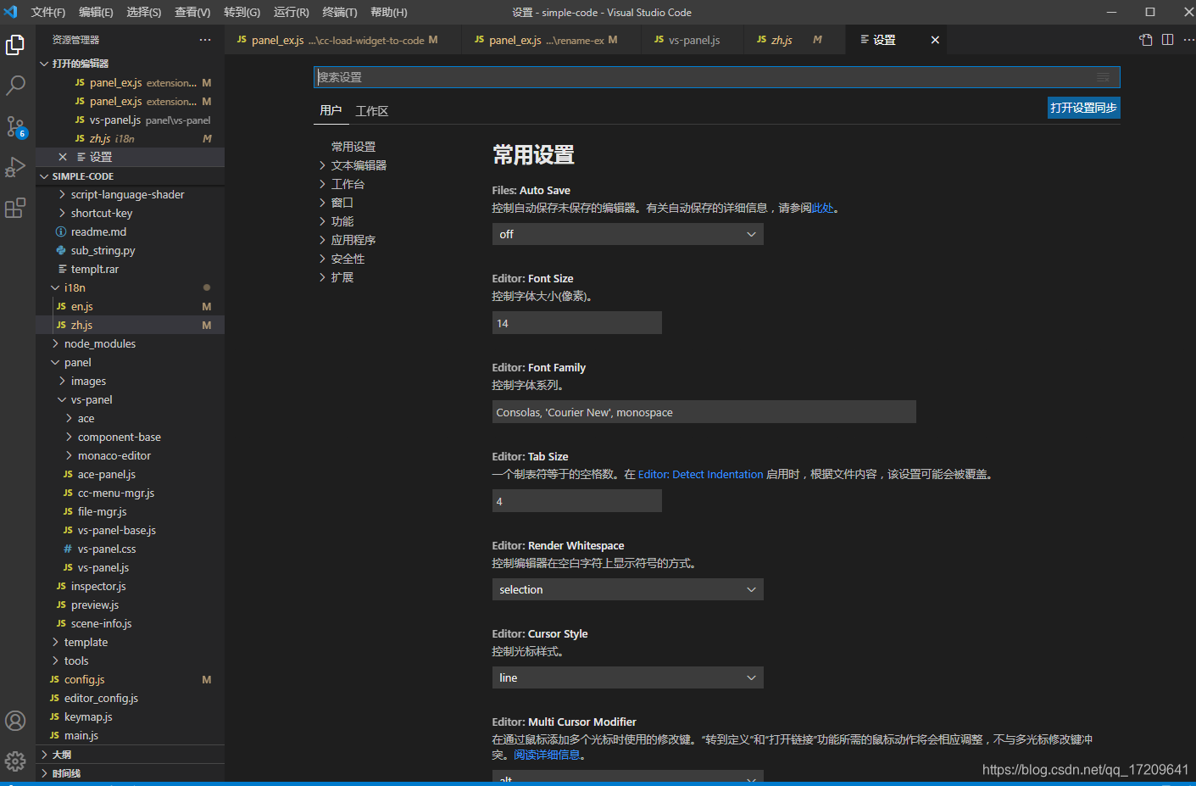Image resolution: width=1196 pixels, height=786 pixels.
Task: Click the VS Code logo icon
Action: tap(10, 12)
